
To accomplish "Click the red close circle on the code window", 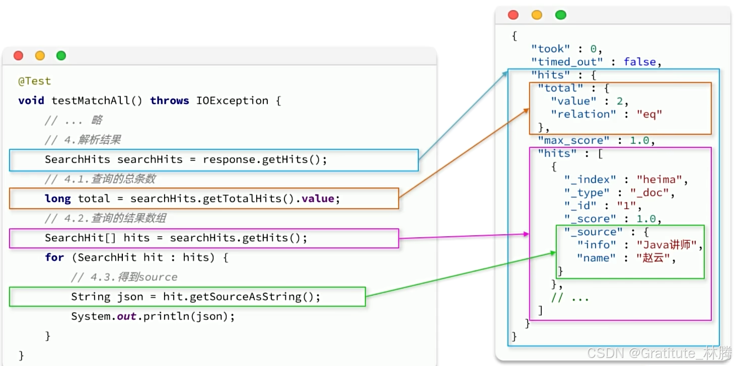I will tap(18, 55).
